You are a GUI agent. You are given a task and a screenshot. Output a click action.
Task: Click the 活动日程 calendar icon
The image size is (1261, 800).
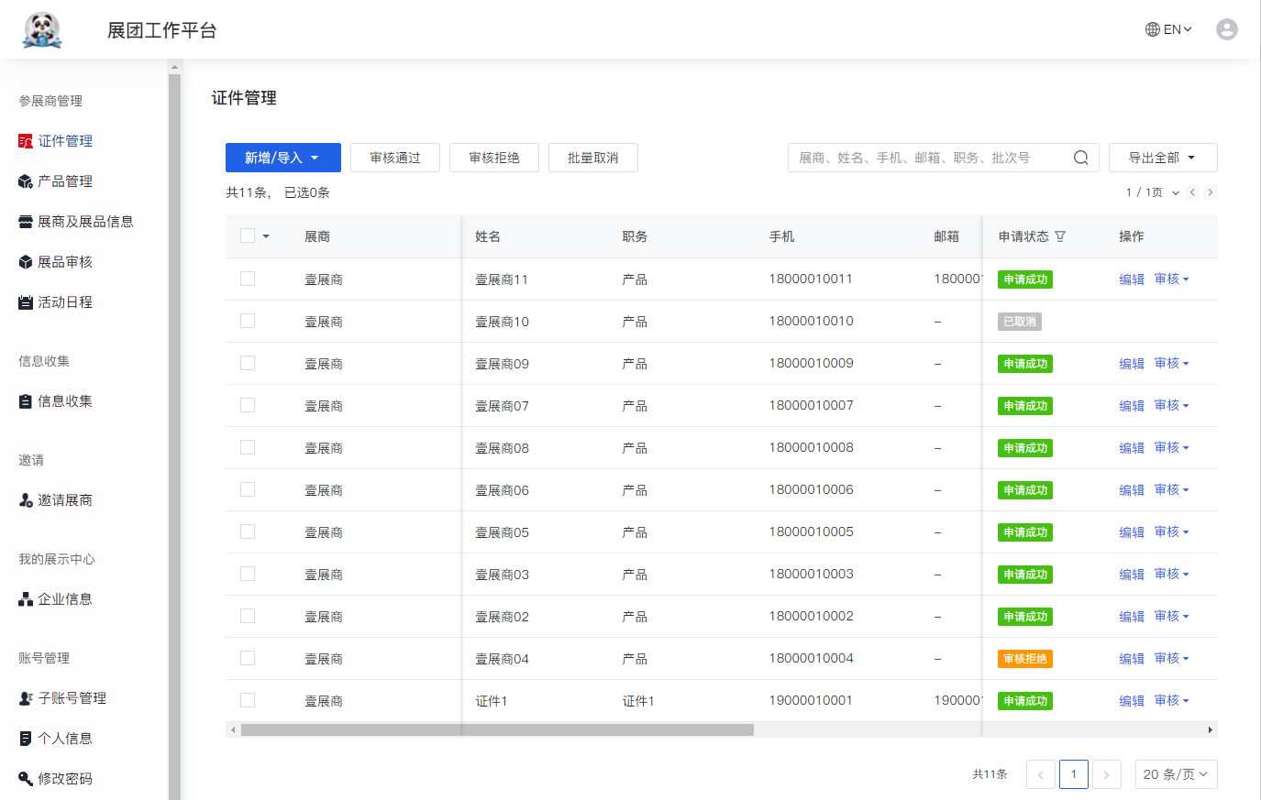click(26, 302)
